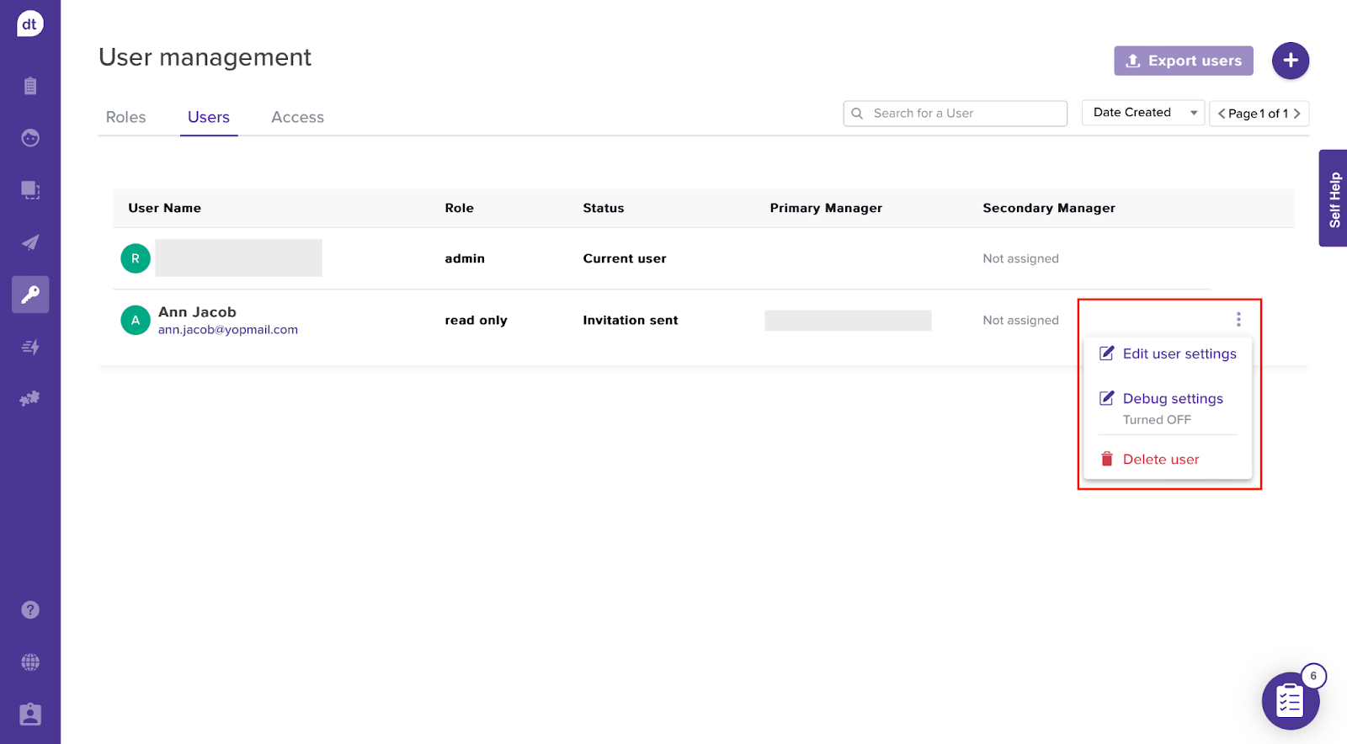Toggle Debug settings currently Turned OFF
The width and height of the screenshot is (1347, 744).
(x=1172, y=399)
